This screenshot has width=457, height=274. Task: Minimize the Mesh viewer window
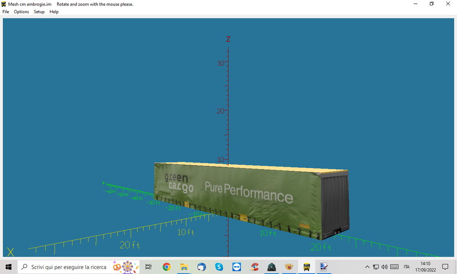415,4
